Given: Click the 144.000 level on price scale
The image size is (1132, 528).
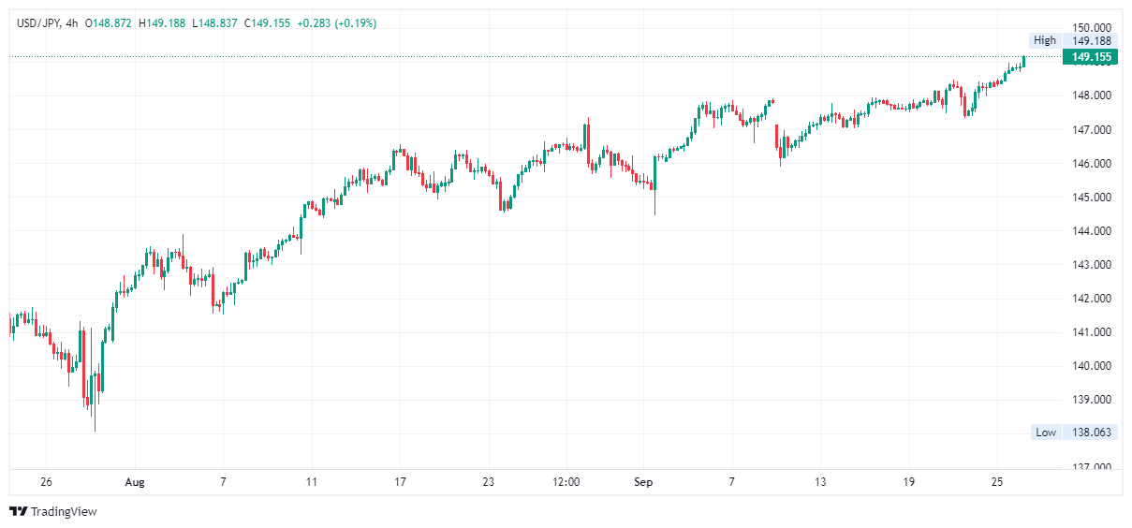Looking at the screenshot, I should 1091,231.
